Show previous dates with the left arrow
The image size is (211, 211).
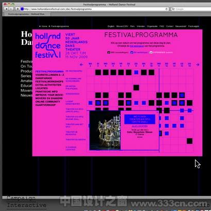tap(82, 64)
